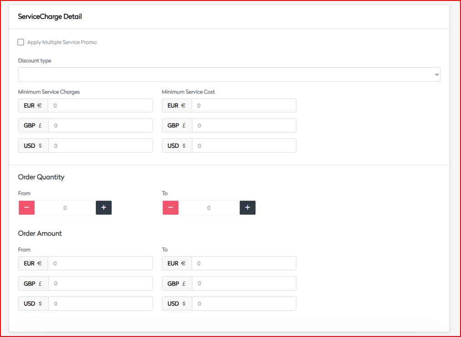
Task: Select EUR field under Minimum Service Cost
Action: pos(244,106)
